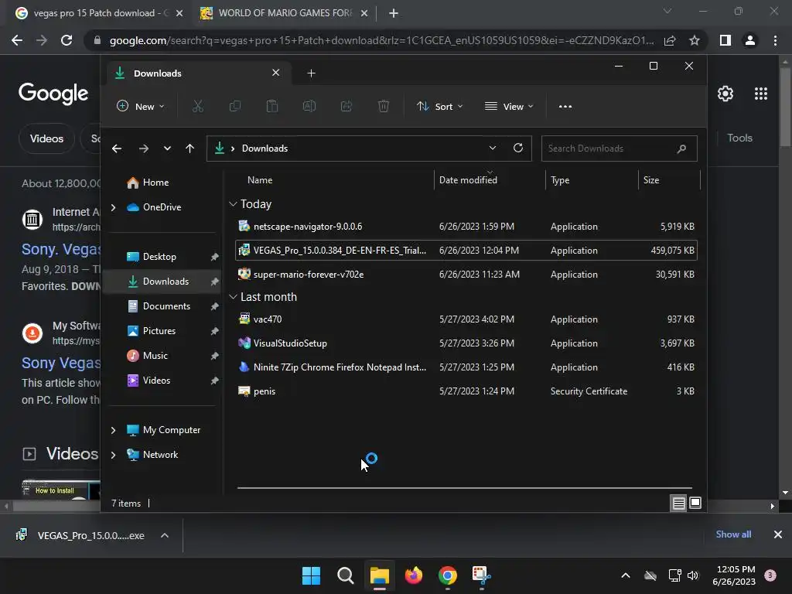The height and width of the screenshot is (594, 792).
Task: Show hidden system tray icons
Action: (x=625, y=575)
